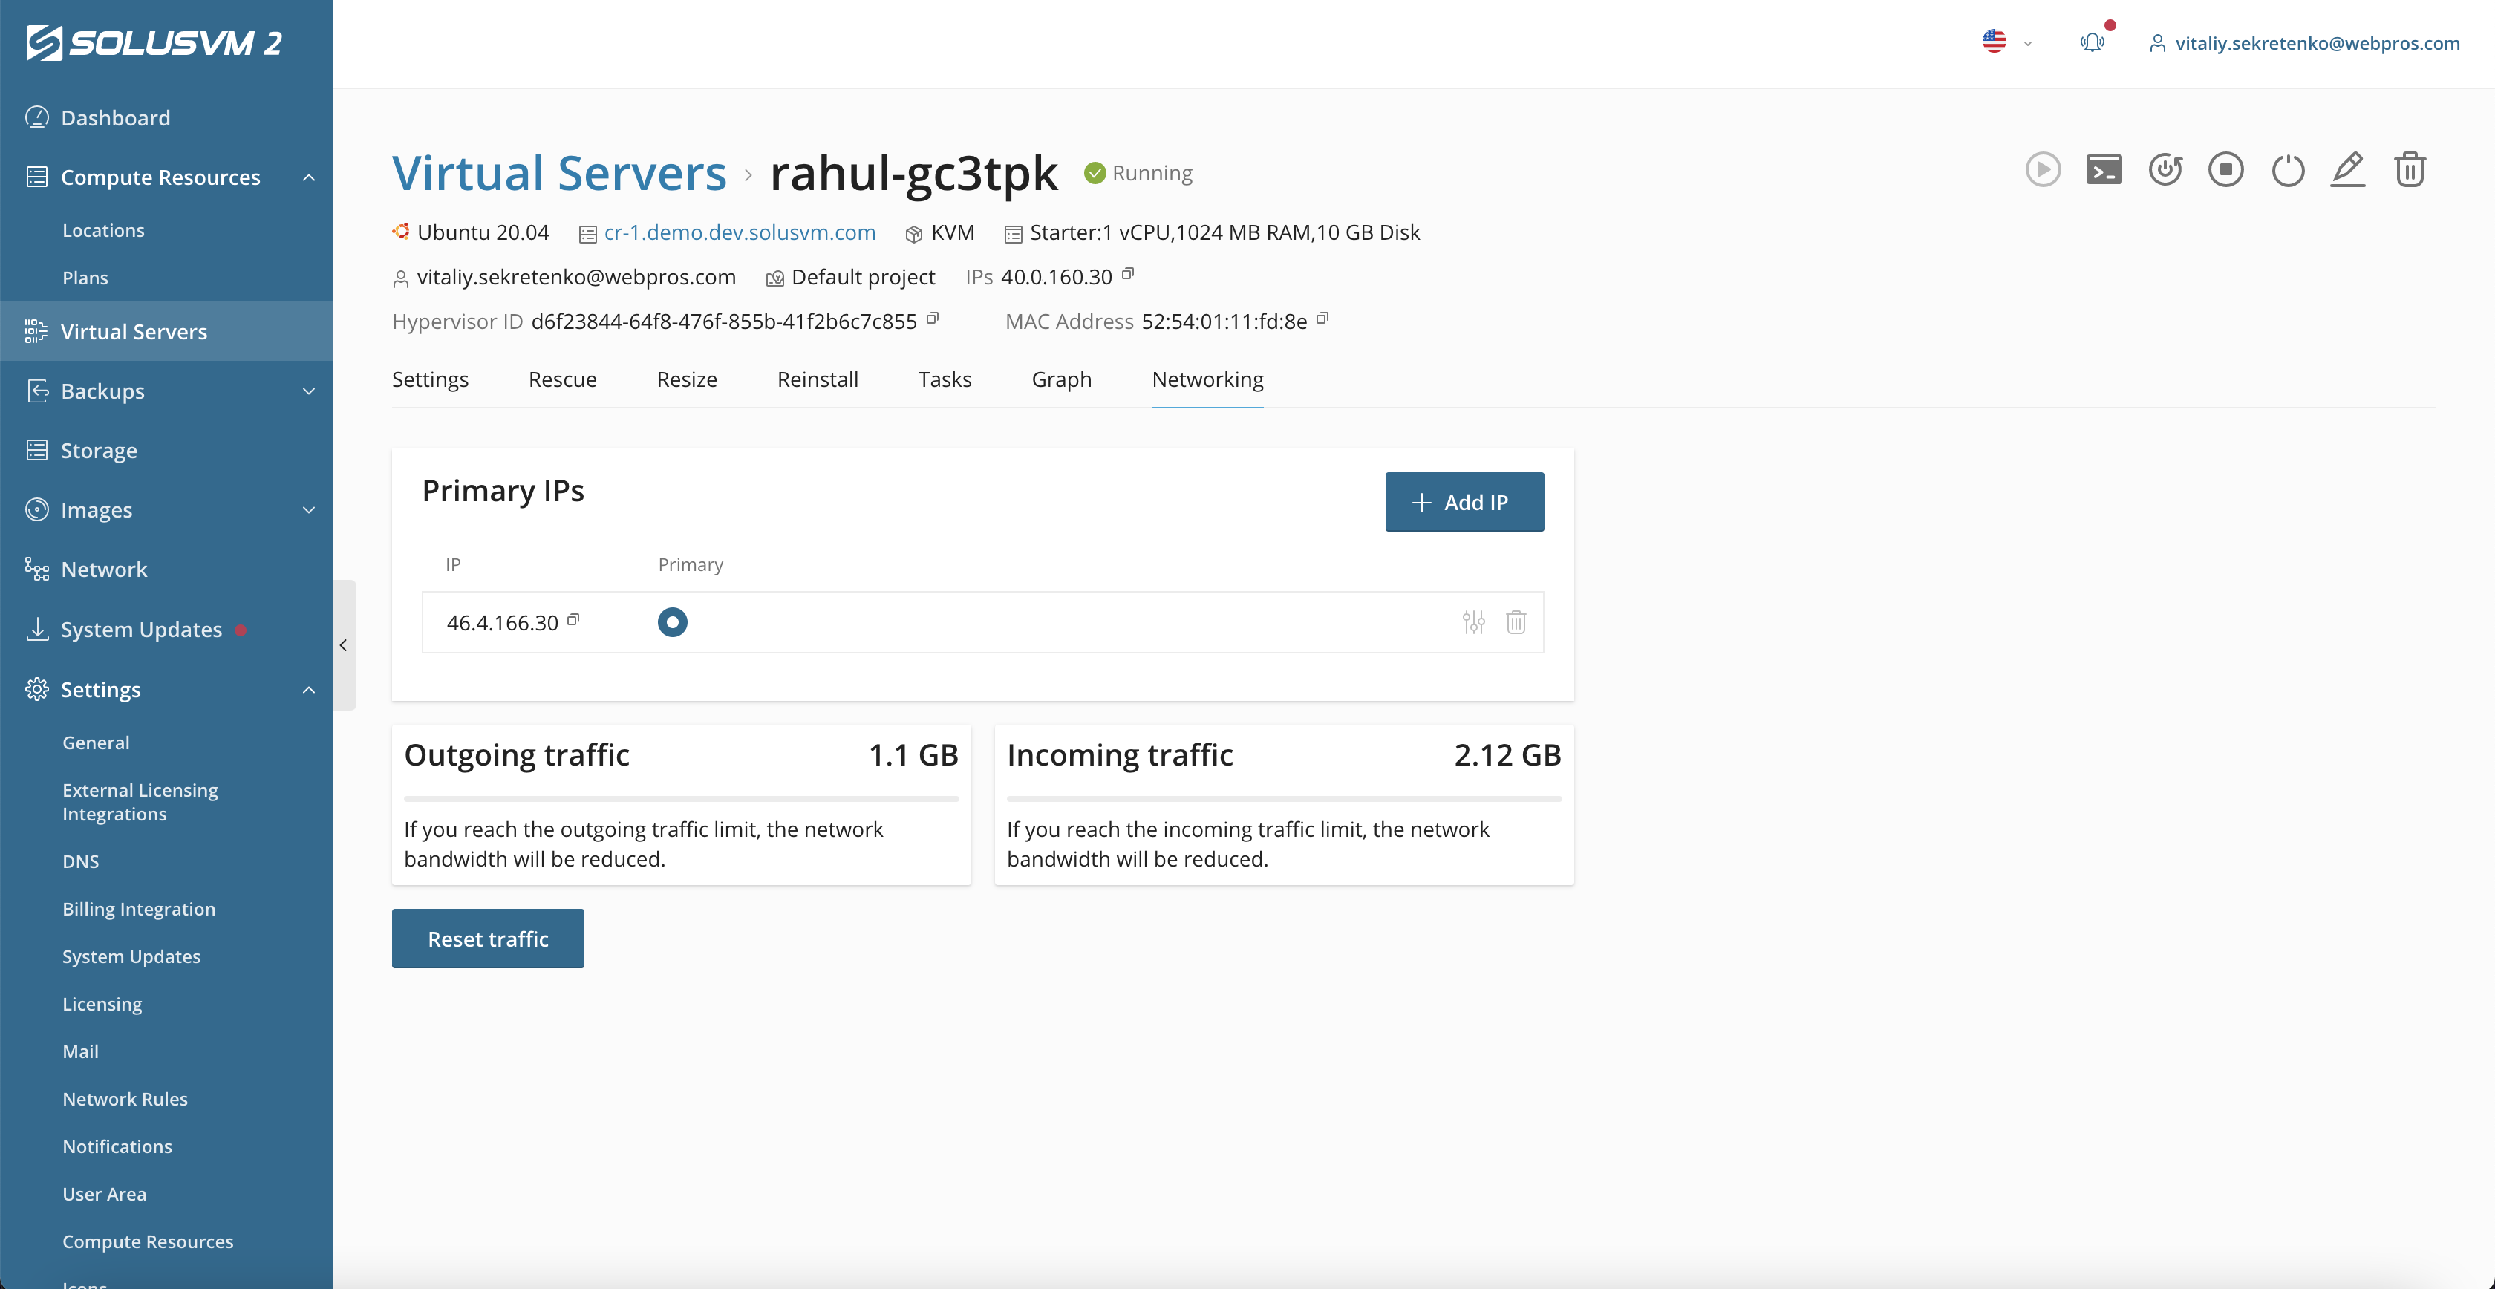Collapse the sidebar with the chevron handle
This screenshot has width=2495, height=1289.
(344, 644)
